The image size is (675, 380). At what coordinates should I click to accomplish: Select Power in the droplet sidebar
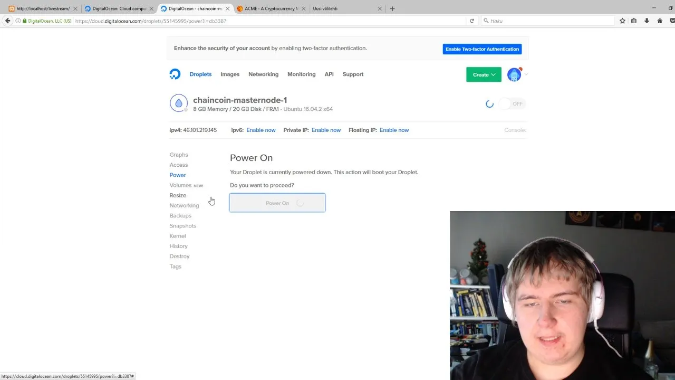(178, 175)
